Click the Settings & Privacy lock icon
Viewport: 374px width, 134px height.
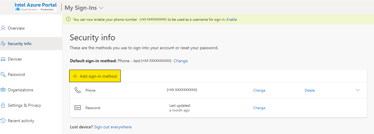tap(3, 105)
